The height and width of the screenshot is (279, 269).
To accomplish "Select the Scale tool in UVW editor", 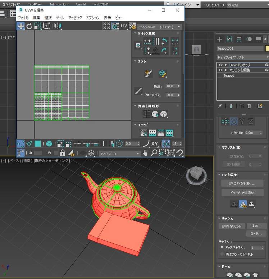I will 37,26.
